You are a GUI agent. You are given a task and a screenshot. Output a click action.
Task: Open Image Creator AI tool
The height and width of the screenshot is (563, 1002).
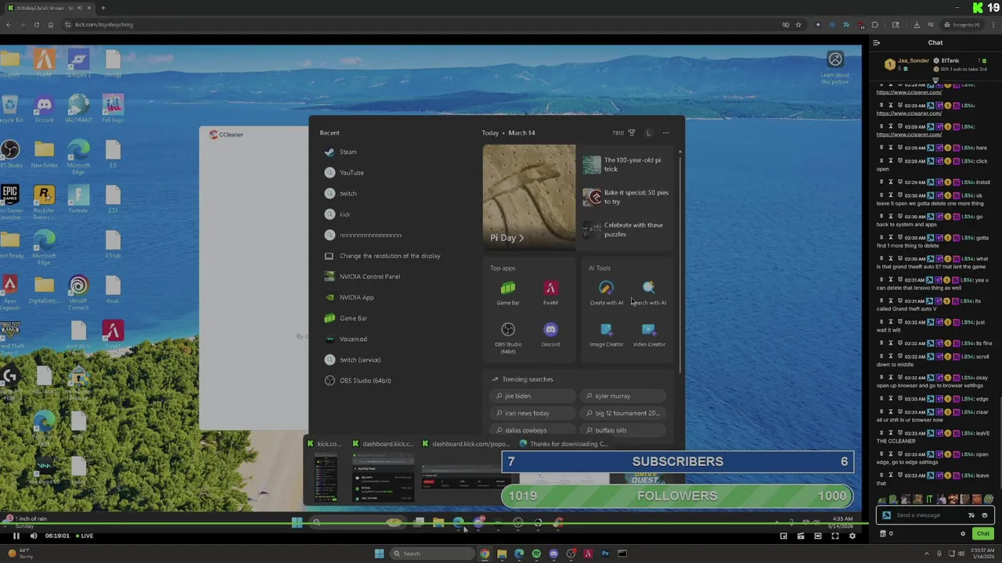607,335
